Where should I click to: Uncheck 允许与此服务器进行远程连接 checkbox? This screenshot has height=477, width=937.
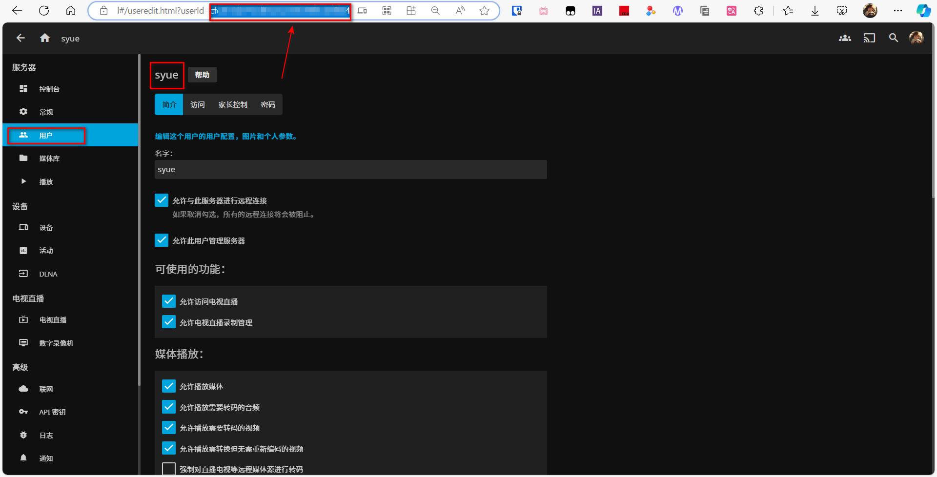(x=162, y=200)
